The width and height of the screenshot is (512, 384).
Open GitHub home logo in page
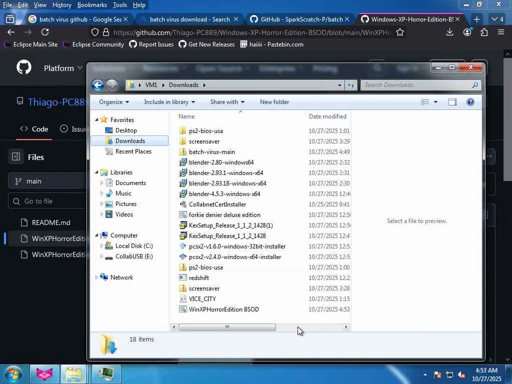click(x=24, y=67)
